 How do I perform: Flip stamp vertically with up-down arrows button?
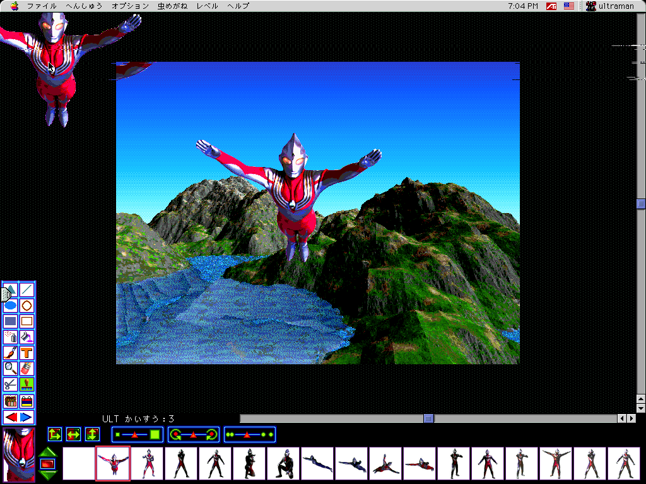click(x=92, y=434)
